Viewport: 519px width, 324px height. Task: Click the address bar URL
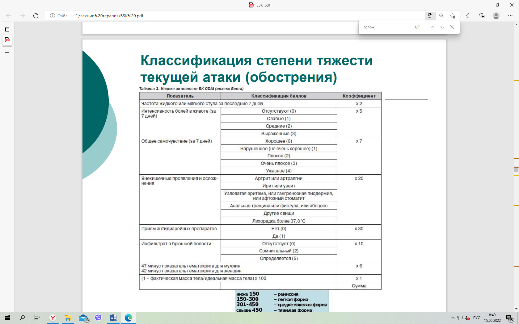coord(109,16)
